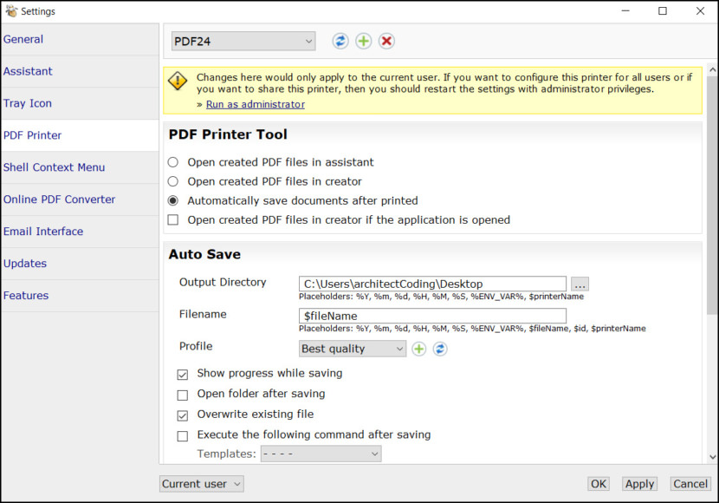Open the Current user selector
Image resolution: width=719 pixels, height=503 pixels.
[x=201, y=483]
